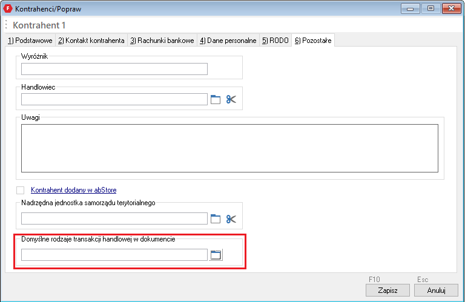The image size is (465, 302).
Task: Click the red application icon in title bar
Action: [x=8, y=9]
